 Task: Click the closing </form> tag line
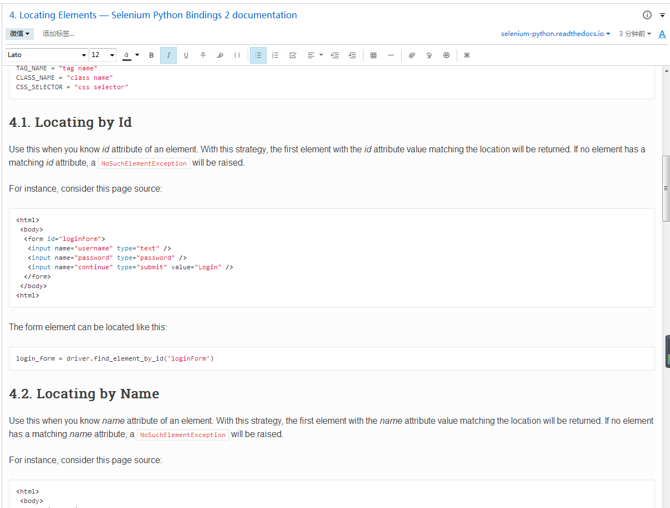pos(37,276)
